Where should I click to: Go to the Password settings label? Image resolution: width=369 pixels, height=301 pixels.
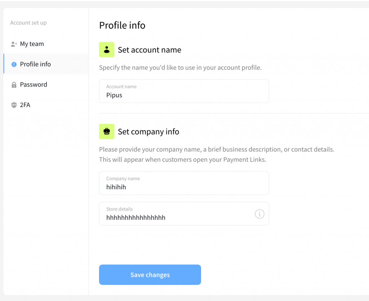34,85
